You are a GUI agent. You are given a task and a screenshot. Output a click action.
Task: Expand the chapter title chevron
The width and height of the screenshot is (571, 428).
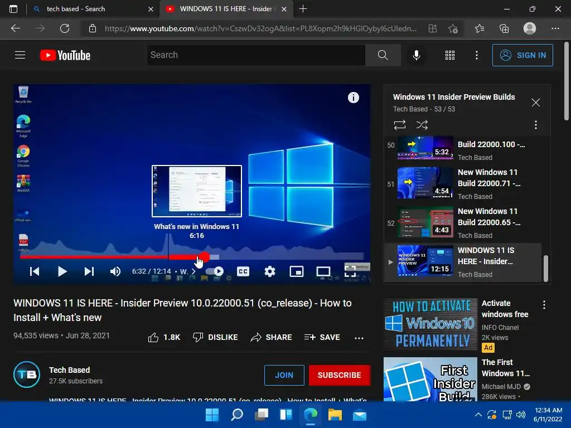coord(193,271)
